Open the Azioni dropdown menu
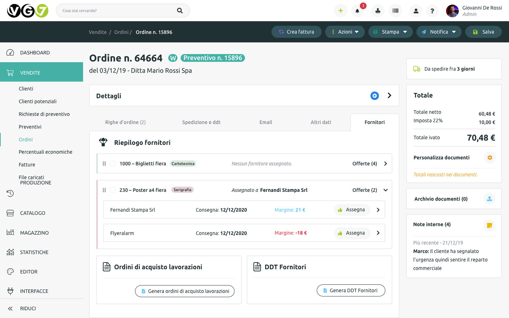This screenshot has width=509, height=318. point(345,32)
